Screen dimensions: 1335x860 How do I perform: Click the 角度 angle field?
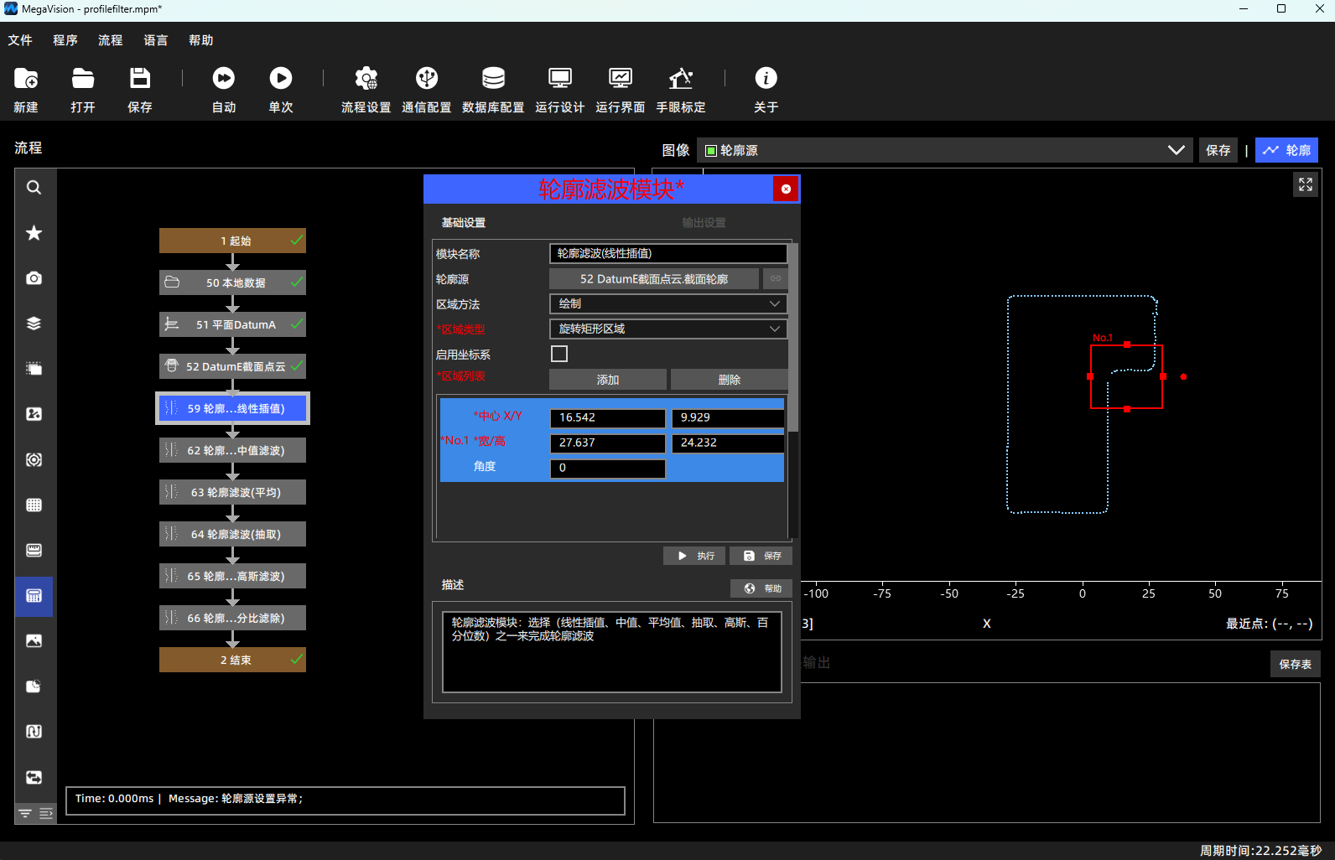pos(608,468)
